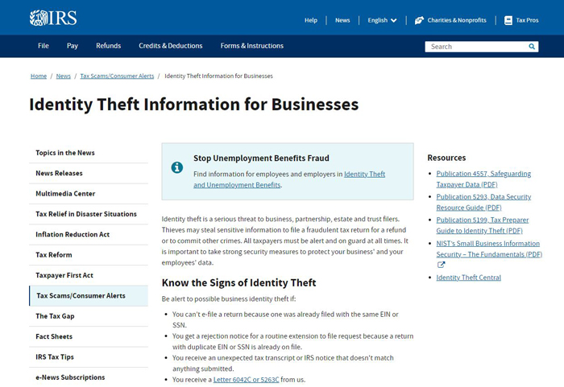Select e-News Subscriptions in the sidebar
Image resolution: width=564 pixels, height=387 pixels.
coord(89,377)
